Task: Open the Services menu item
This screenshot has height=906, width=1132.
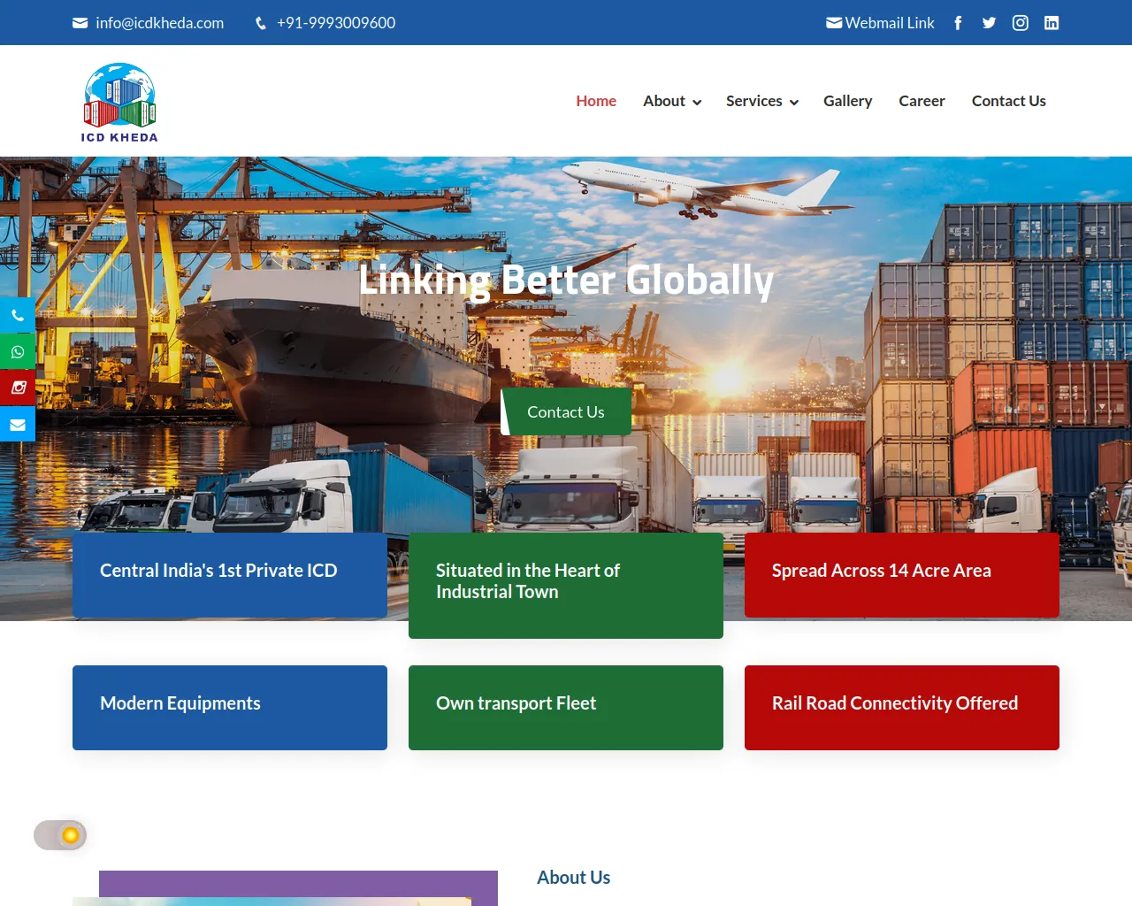Action: click(x=754, y=101)
